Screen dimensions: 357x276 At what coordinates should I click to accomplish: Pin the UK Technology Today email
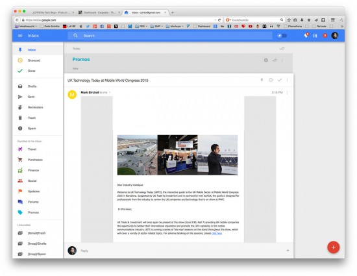pos(262,80)
